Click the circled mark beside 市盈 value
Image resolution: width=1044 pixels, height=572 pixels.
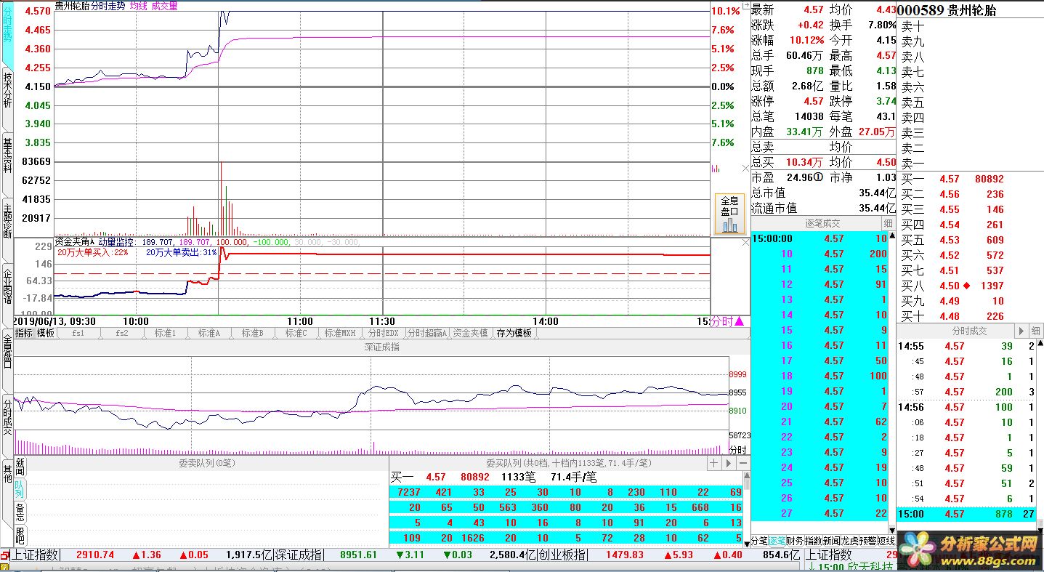click(818, 177)
